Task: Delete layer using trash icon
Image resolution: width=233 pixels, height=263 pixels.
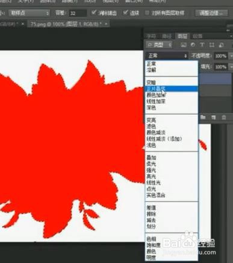Action: 224,117
